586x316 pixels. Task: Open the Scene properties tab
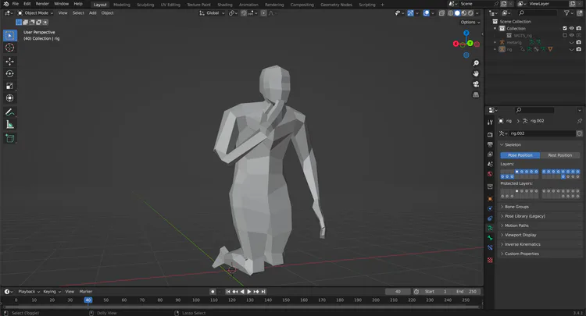click(x=490, y=164)
